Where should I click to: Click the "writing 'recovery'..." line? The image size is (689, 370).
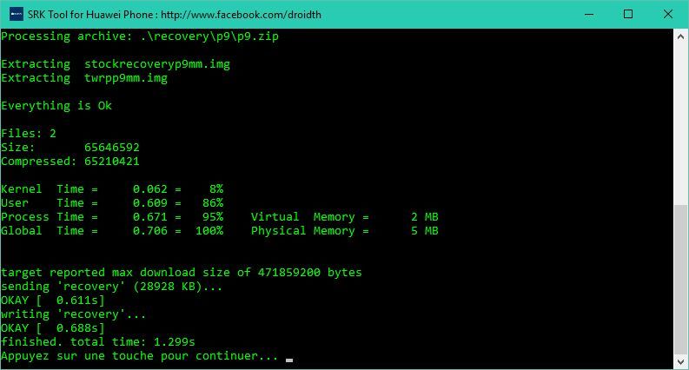coord(73,314)
